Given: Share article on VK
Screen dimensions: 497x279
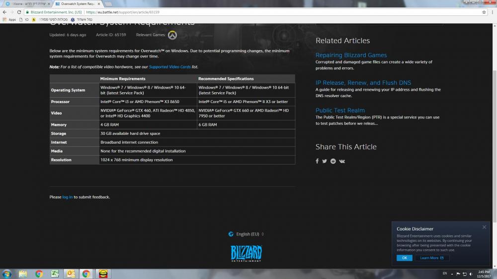Looking at the screenshot, I should click(342, 161).
